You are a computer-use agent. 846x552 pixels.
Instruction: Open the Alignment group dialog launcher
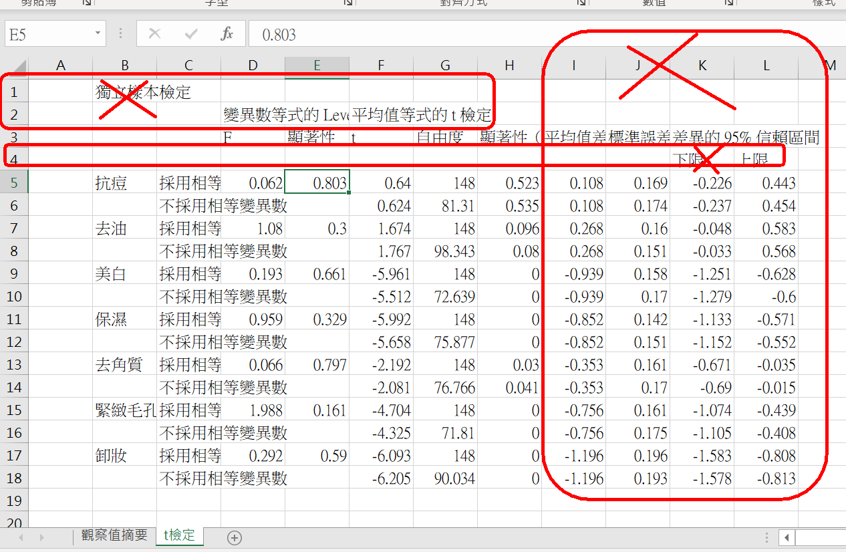tap(581, 3)
